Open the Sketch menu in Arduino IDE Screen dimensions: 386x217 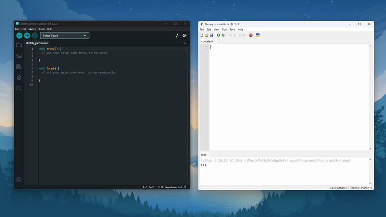32,29
